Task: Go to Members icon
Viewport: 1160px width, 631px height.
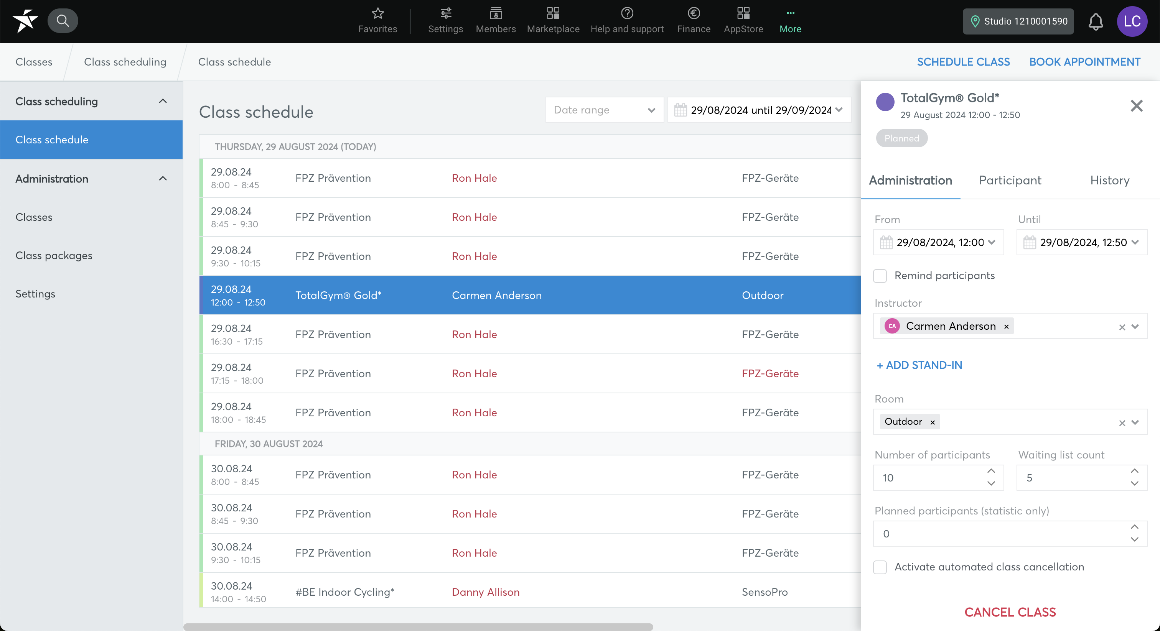Action: [495, 13]
